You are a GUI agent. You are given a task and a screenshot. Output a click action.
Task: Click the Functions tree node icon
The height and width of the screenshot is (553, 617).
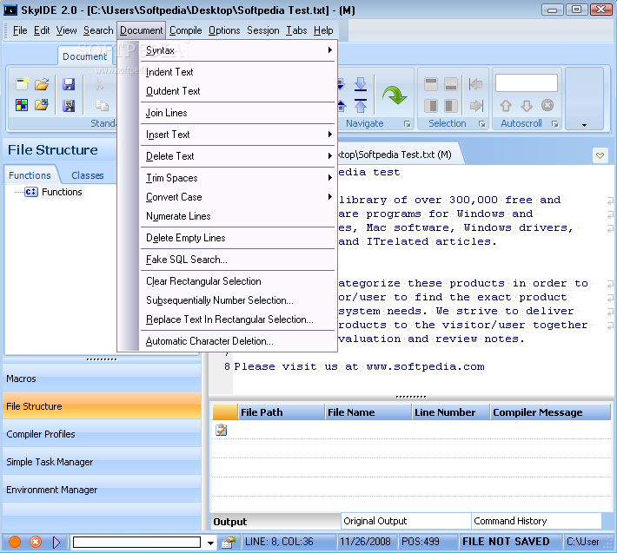click(31, 192)
